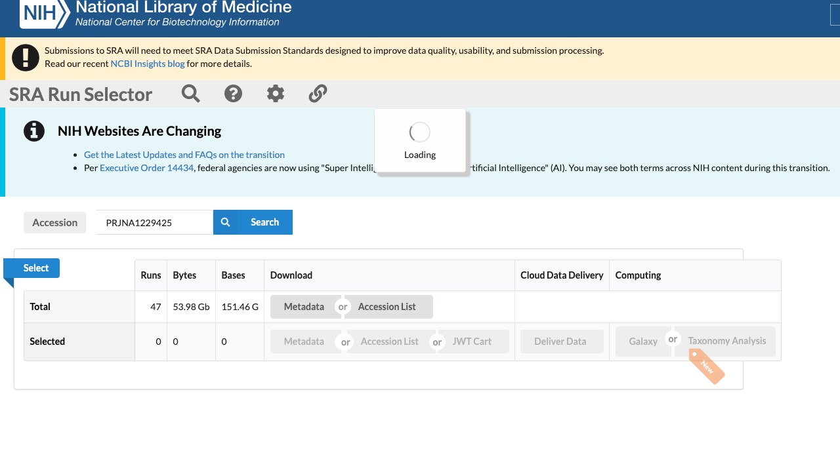Open the NCBI Insights blog link

pyautogui.click(x=148, y=64)
